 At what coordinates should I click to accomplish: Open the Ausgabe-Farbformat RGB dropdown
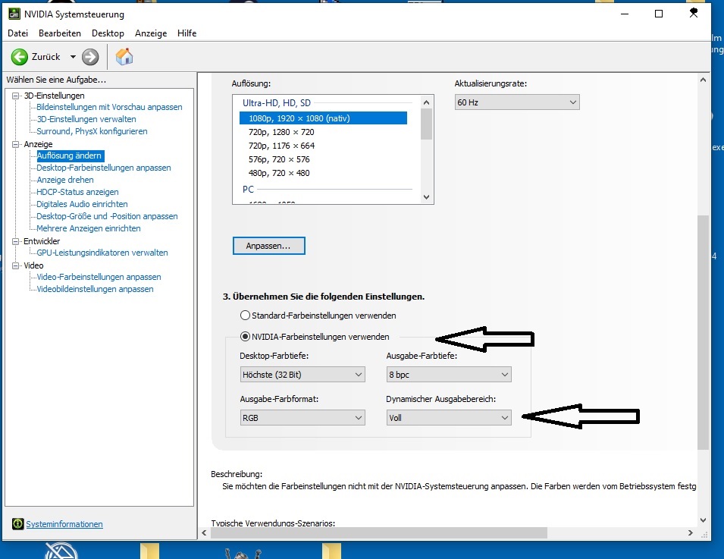point(302,417)
